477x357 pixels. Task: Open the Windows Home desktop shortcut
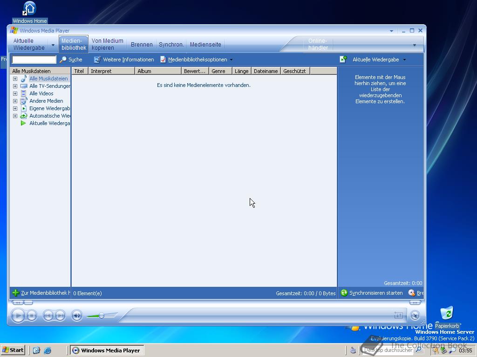[29, 12]
